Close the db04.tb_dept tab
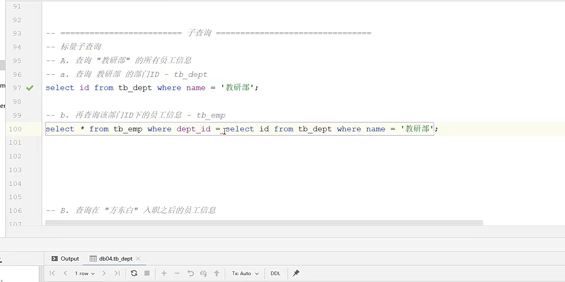The image size is (565, 282). click(138, 259)
